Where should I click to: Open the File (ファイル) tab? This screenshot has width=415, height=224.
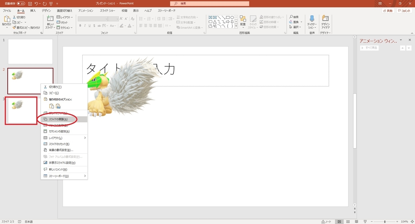point(7,11)
